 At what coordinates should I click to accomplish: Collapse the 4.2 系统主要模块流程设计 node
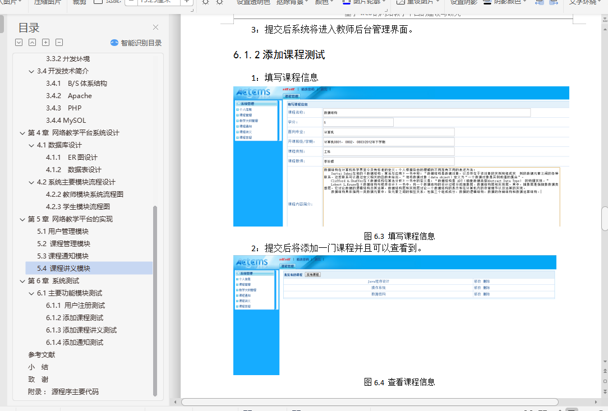tap(31, 182)
